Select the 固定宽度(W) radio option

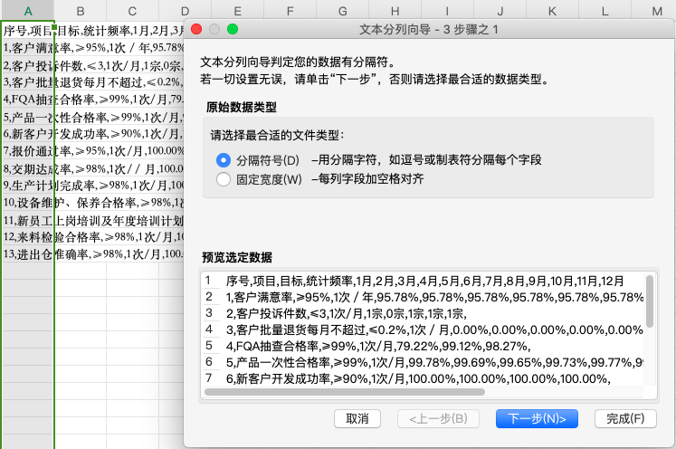point(224,179)
